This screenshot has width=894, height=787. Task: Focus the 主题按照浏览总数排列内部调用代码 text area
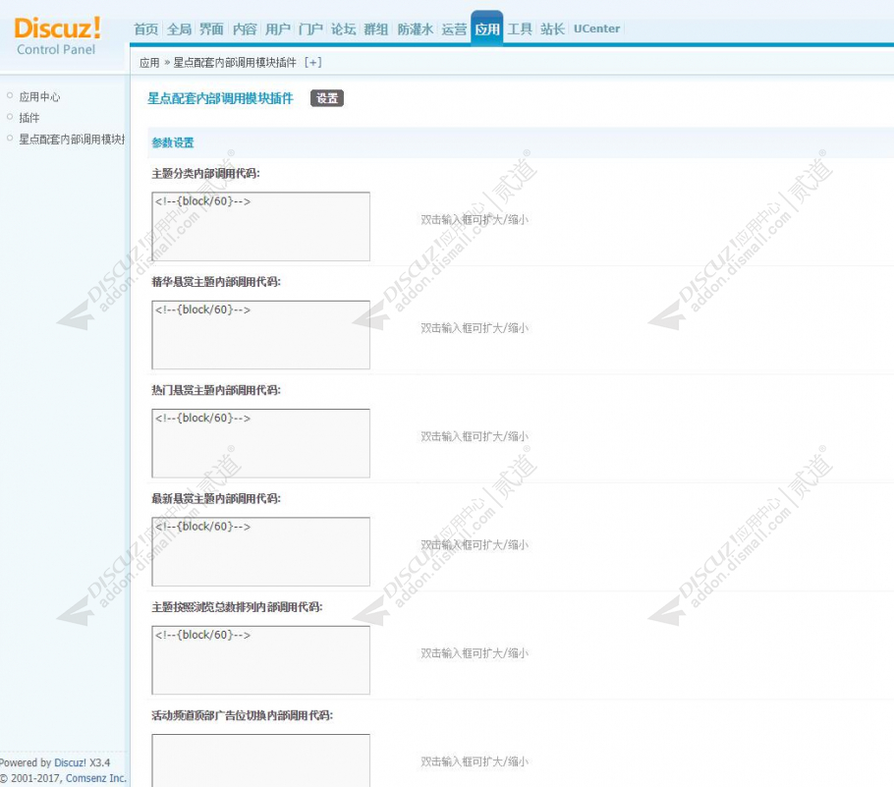click(x=260, y=660)
